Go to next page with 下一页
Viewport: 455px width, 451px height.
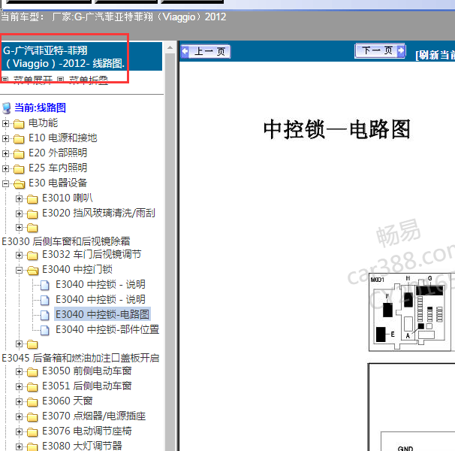380,51
